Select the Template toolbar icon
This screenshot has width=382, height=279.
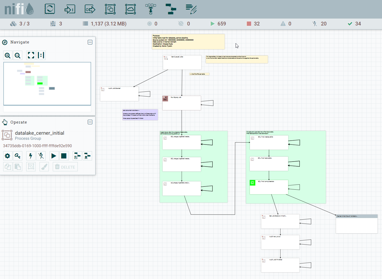171,9
